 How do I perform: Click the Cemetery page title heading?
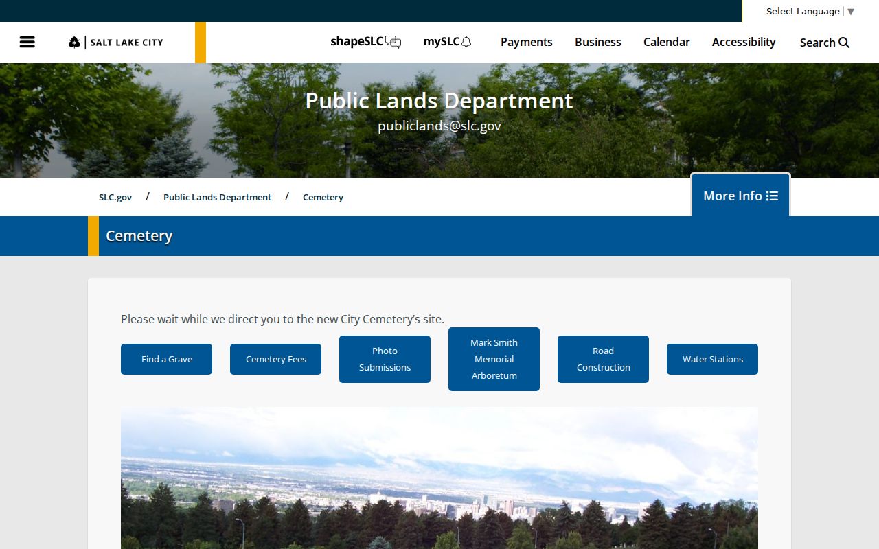[x=139, y=235]
